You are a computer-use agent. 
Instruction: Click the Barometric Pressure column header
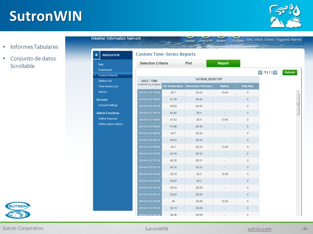[x=199, y=86]
